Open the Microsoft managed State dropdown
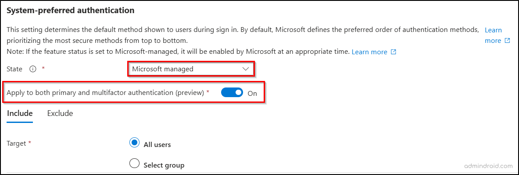This screenshot has height=175, width=519. [x=190, y=69]
